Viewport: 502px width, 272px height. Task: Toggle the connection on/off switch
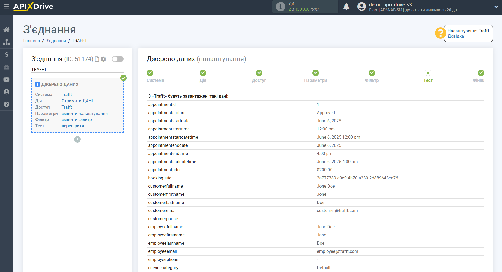click(x=118, y=59)
